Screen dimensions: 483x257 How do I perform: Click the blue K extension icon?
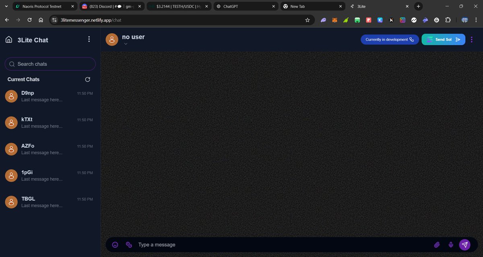(x=380, y=20)
